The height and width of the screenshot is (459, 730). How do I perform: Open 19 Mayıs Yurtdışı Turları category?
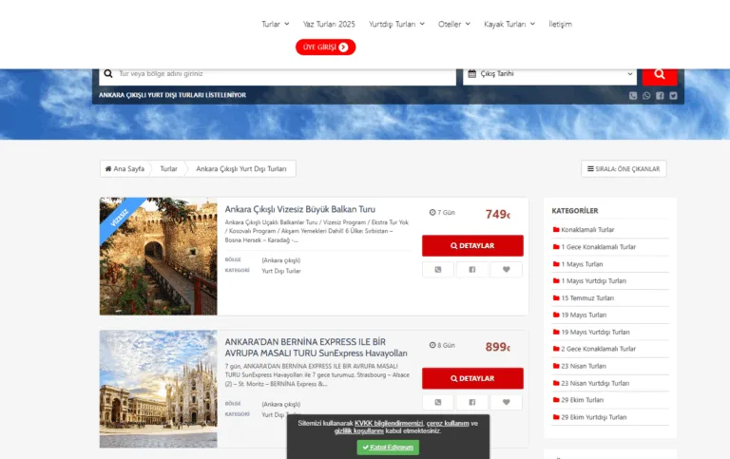(595, 332)
